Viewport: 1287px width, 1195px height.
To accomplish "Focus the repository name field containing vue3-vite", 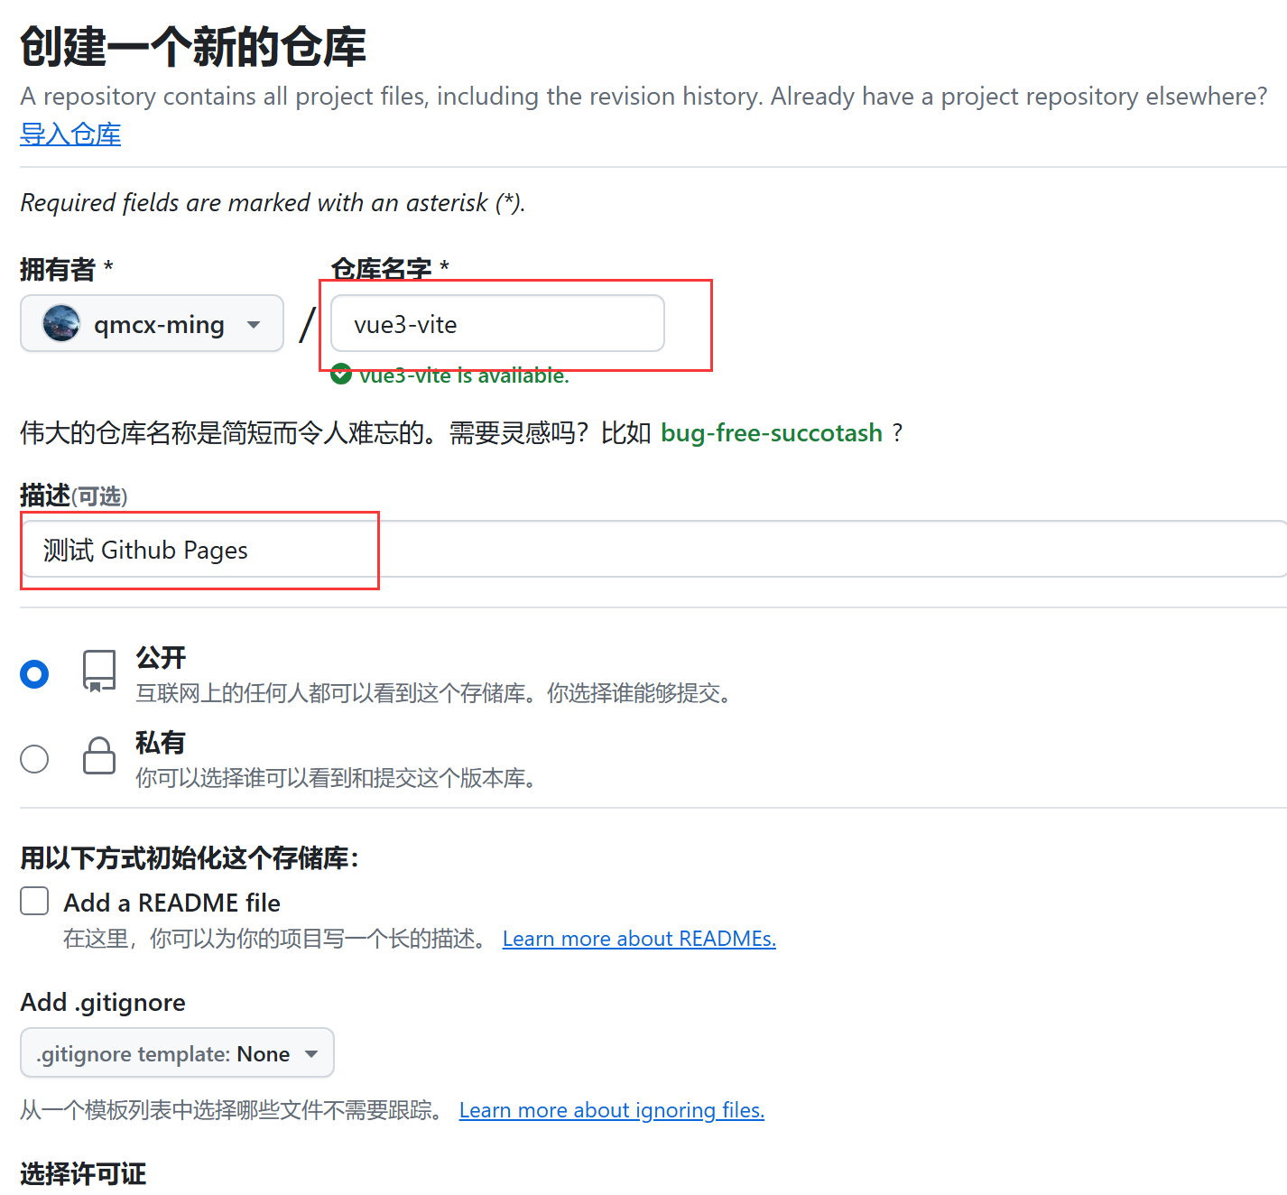I will click(497, 323).
